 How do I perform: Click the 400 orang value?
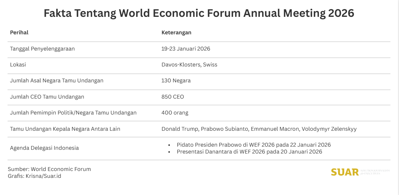pos(175,113)
